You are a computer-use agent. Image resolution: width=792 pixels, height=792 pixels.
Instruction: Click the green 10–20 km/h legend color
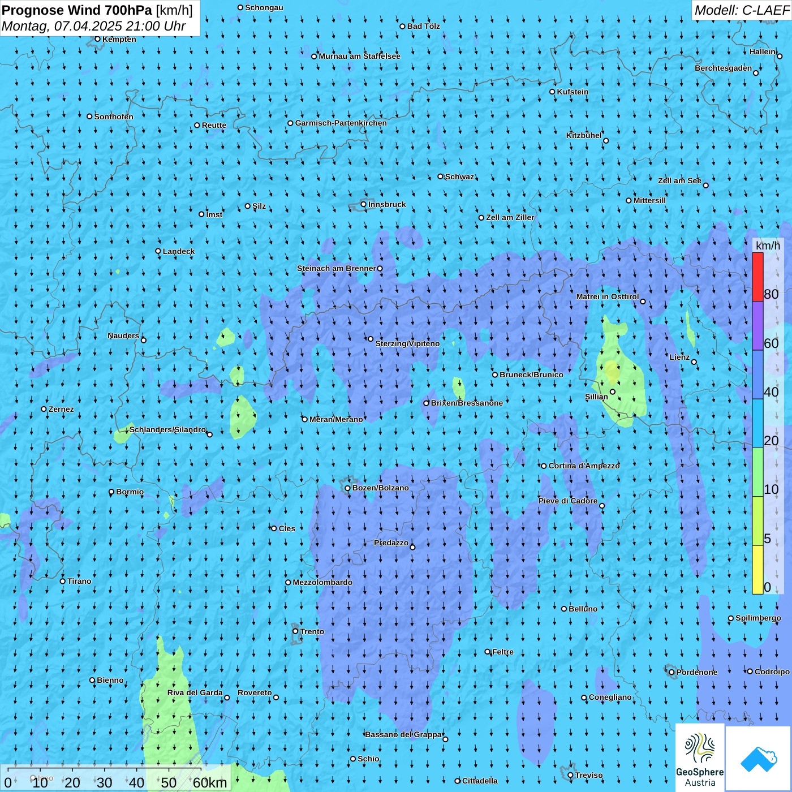(757, 472)
